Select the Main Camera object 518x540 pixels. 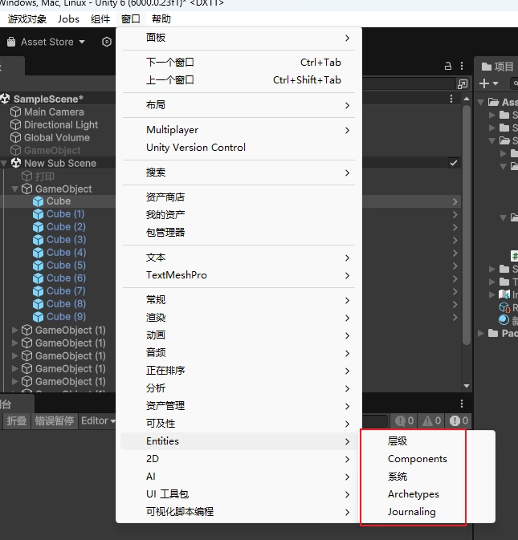pos(54,112)
